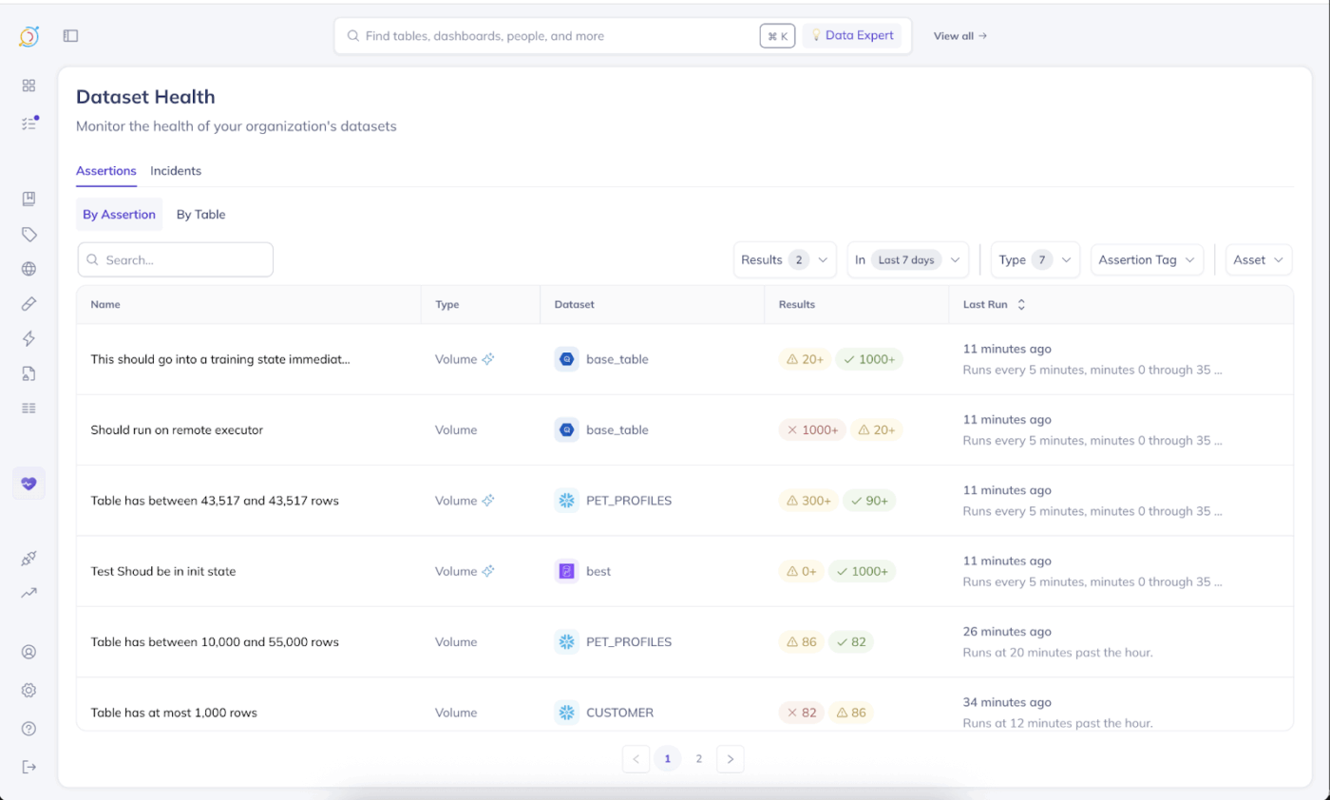
Task: Toggle sort order on the Last Run column
Action: pyautogui.click(x=1020, y=304)
